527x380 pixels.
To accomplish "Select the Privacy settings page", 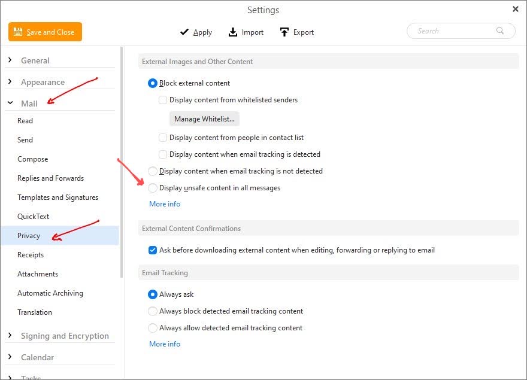I will tap(60, 236).
